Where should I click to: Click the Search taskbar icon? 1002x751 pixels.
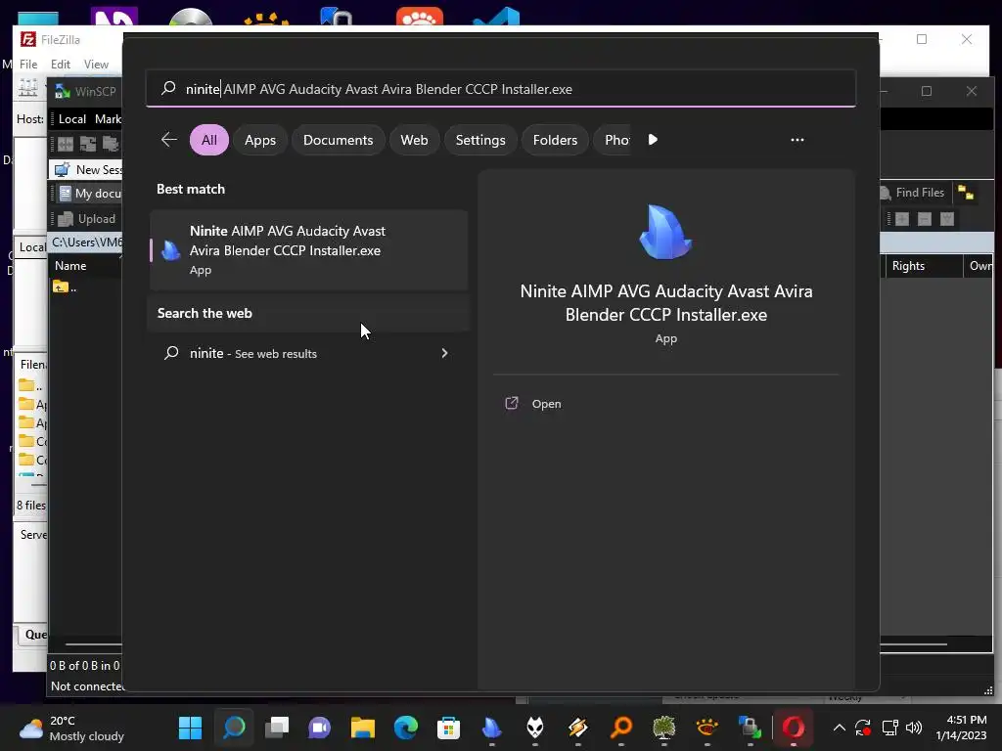point(233,728)
